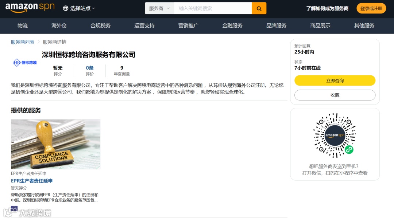Image resolution: width=394 pixels, height=220 pixels.
Task: Click the 收藏 button
Action: [x=335, y=95]
